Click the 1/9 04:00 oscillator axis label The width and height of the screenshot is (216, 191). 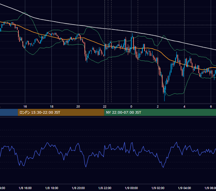tap(184, 188)
